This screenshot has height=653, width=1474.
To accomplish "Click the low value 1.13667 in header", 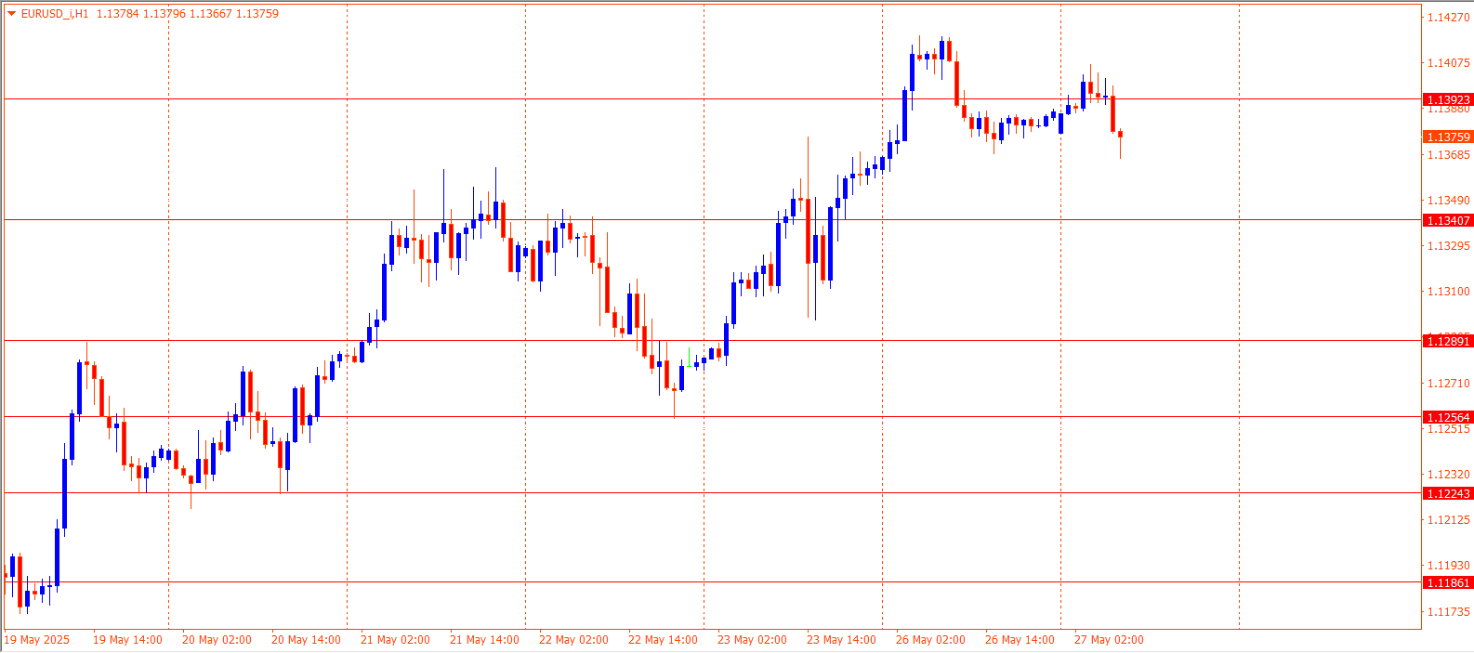I will 210,14.
